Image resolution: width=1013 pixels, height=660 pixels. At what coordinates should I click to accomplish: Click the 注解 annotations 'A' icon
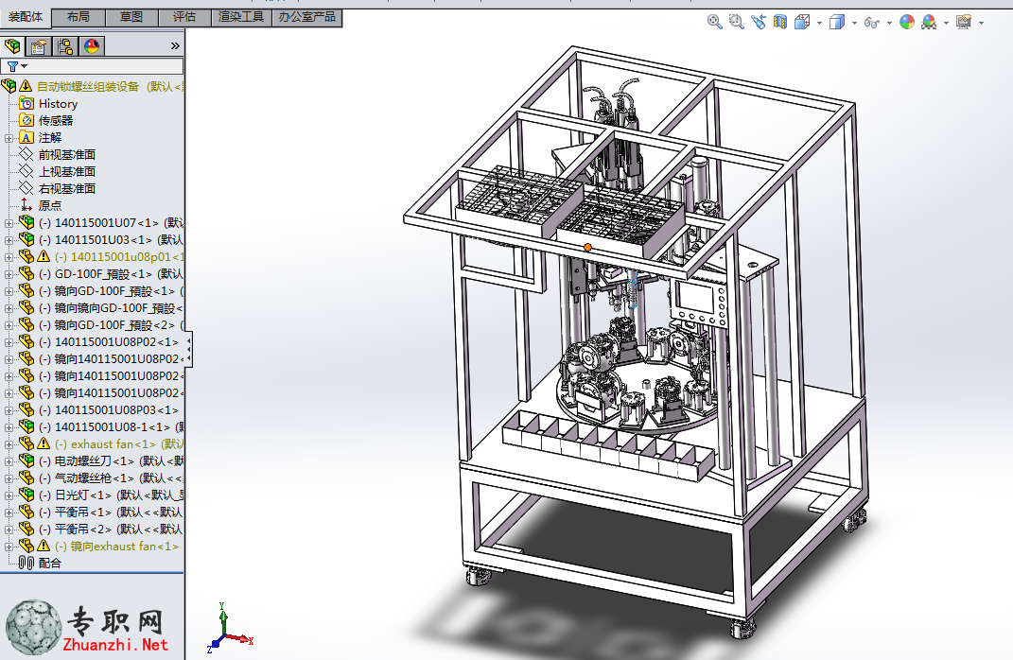26,137
